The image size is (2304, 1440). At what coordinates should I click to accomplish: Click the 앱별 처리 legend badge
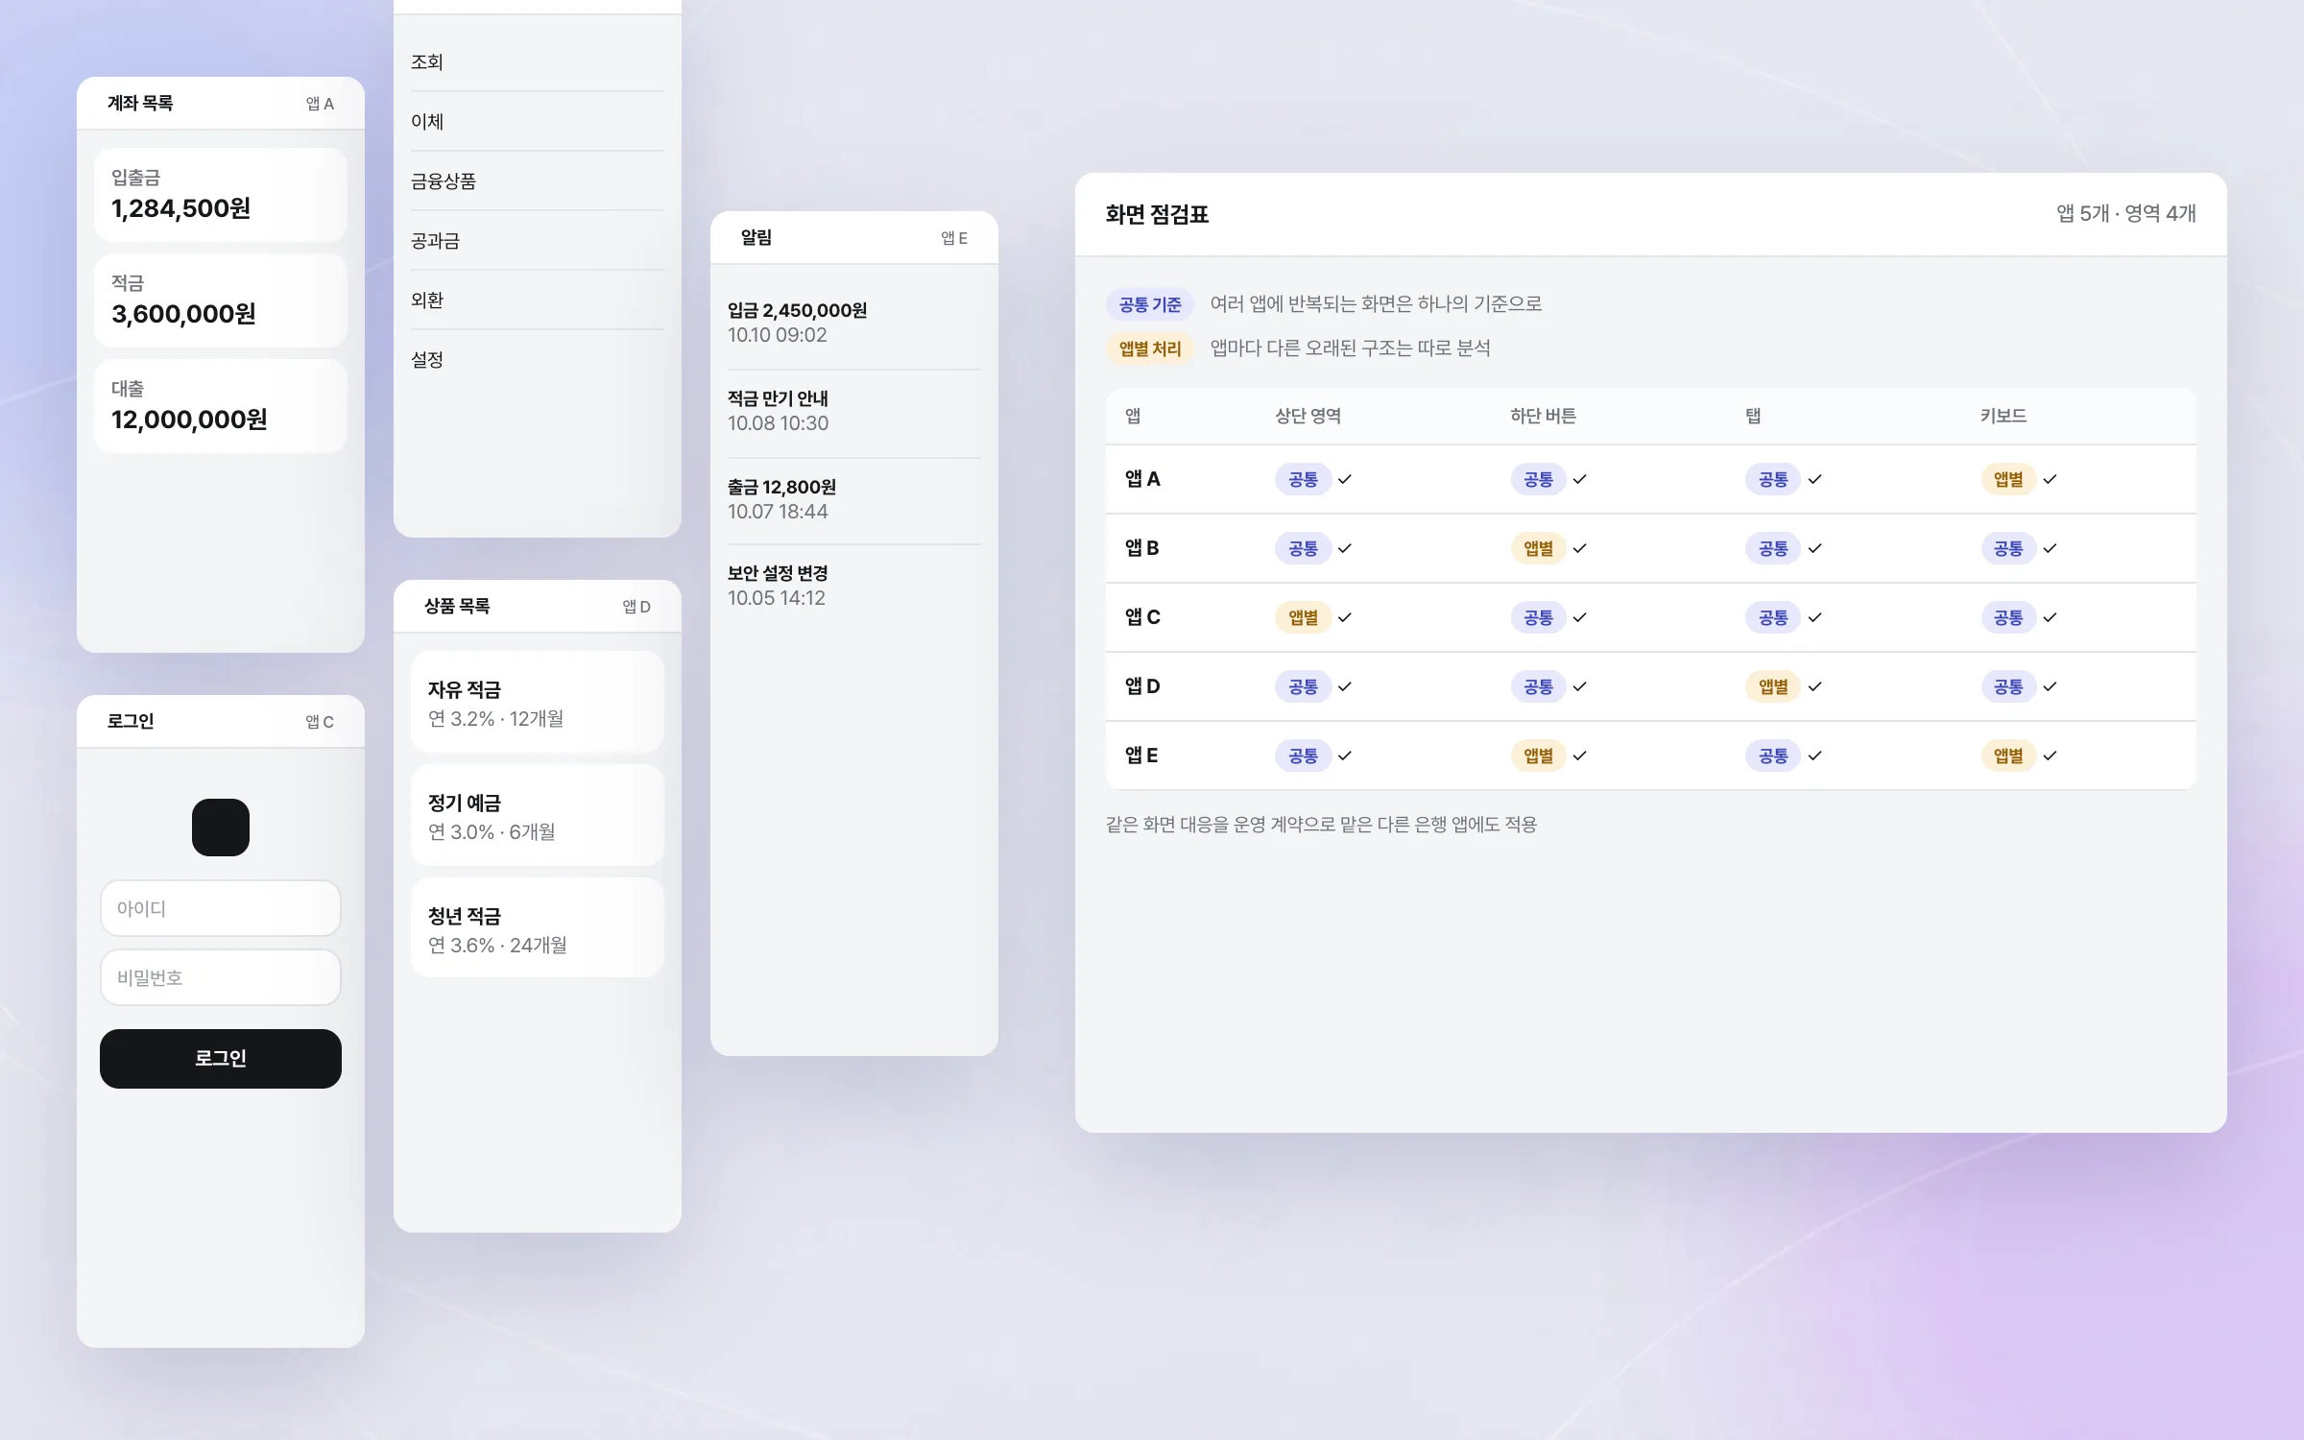1150,348
